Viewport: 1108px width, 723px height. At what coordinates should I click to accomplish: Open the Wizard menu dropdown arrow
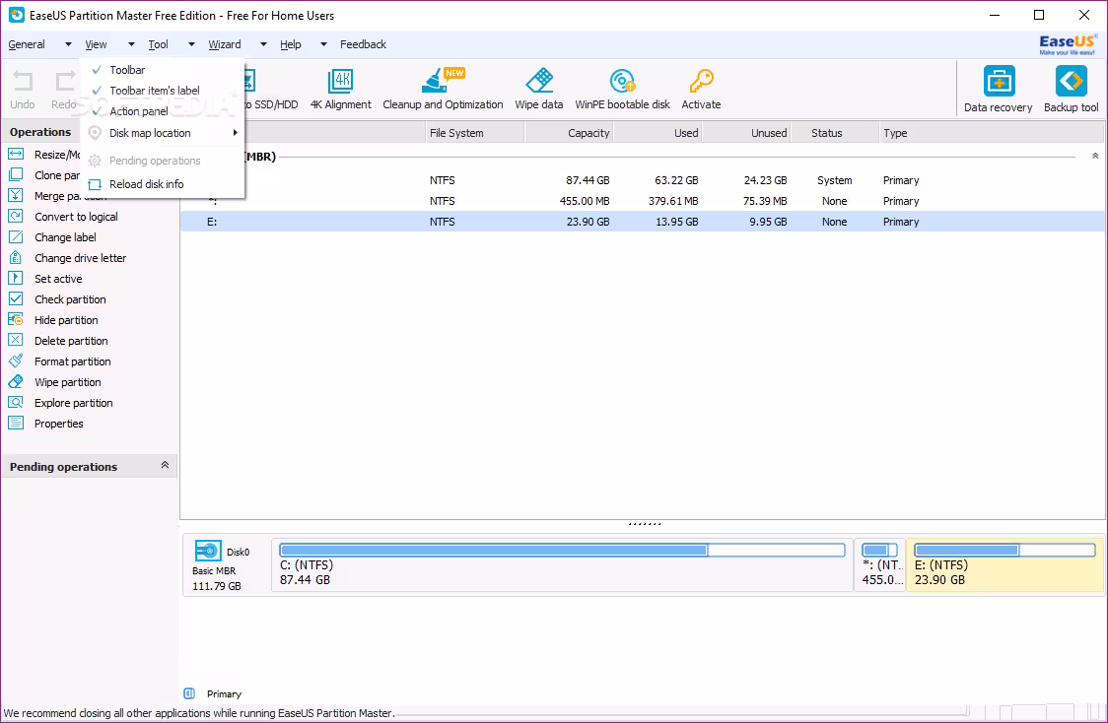(x=263, y=44)
